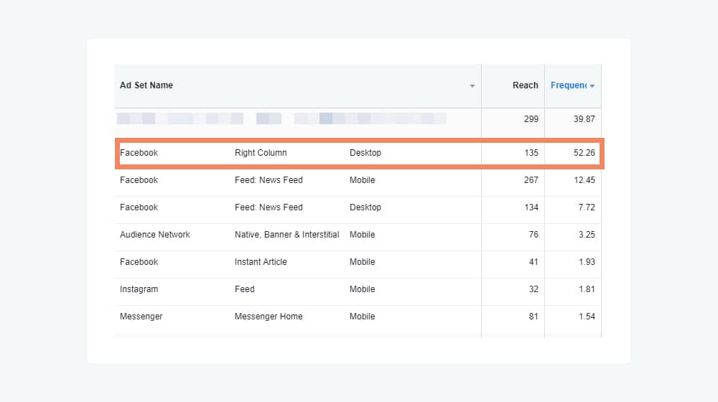Click Feed: News Feed in the Mobile row

tap(269, 180)
